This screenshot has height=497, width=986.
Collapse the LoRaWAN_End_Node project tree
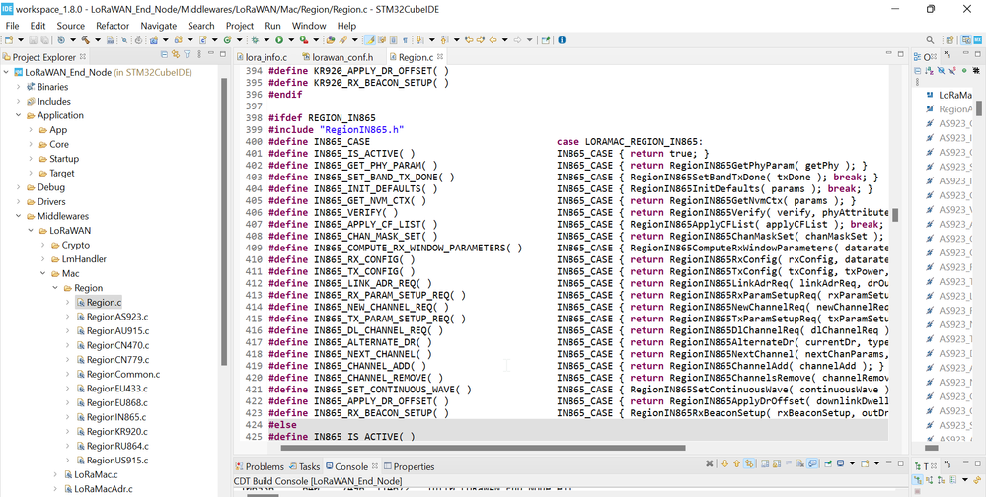click(6, 72)
